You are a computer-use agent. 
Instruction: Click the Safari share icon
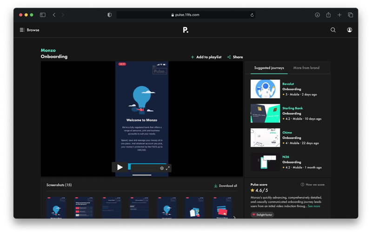[x=328, y=15]
